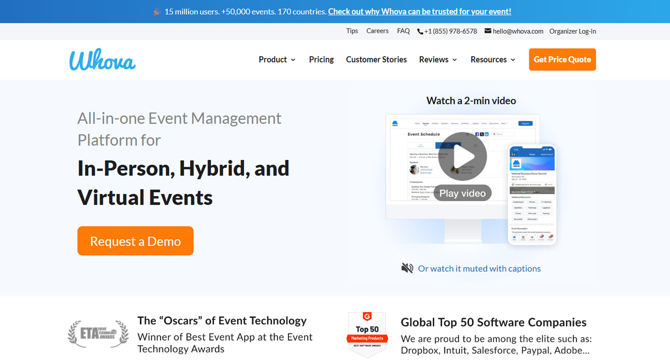Click the envelope email icon
The height and width of the screenshot is (364, 670).
(488, 31)
